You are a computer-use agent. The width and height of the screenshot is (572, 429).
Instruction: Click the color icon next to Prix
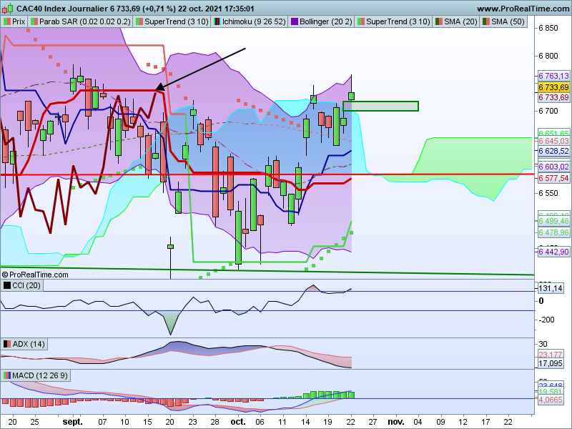coord(7,22)
